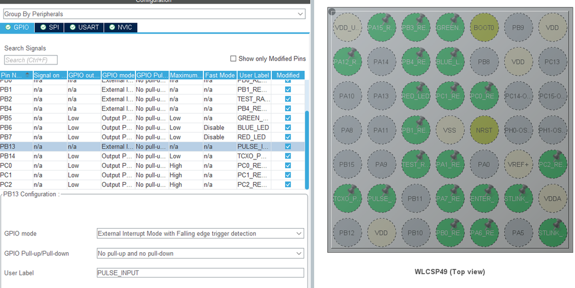Viewport: 575px width, 288px height.
Task: Toggle Modified checkbox for PB1 row
Action: click(x=288, y=89)
